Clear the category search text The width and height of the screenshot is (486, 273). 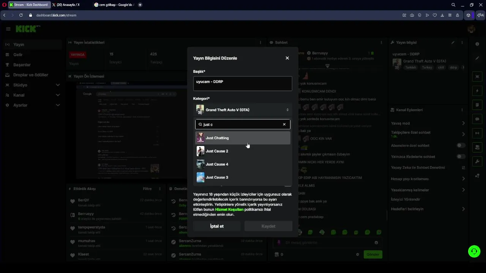pyautogui.click(x=284, y=124)
